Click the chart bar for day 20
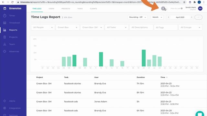This screenshot has height=116, width=207. coord(144,58)
